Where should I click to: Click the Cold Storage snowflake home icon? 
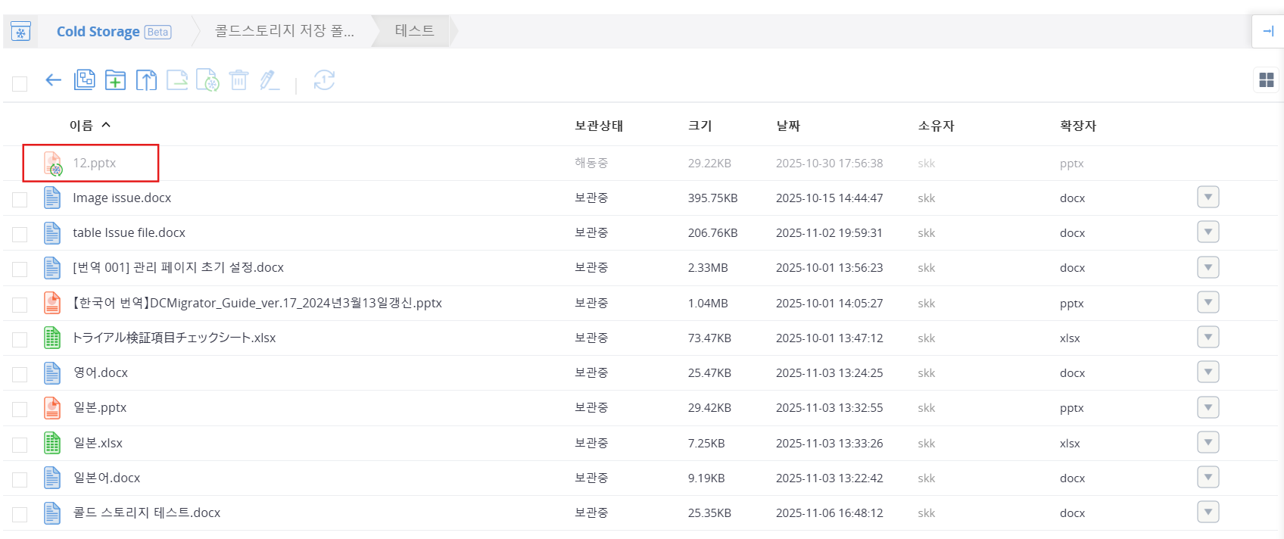click(21, 32)
